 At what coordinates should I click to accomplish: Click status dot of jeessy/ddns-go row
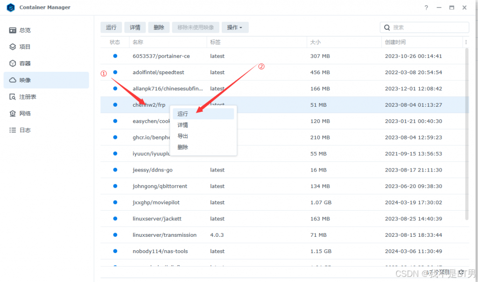tap(115, 170)
